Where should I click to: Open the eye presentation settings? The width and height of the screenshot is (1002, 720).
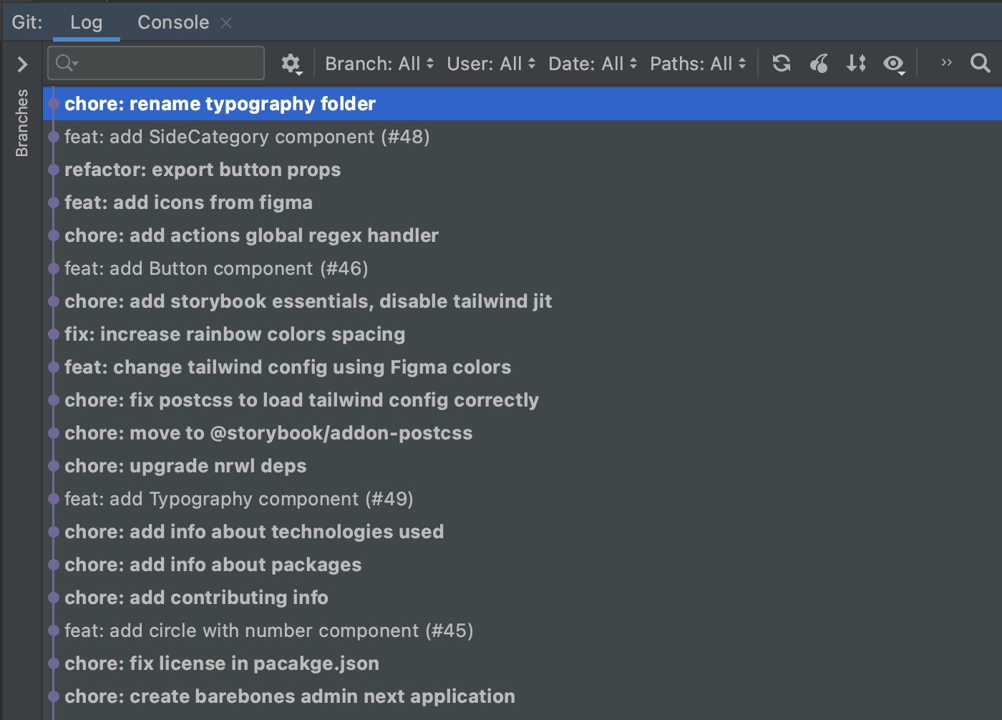(x=894, y=64)
